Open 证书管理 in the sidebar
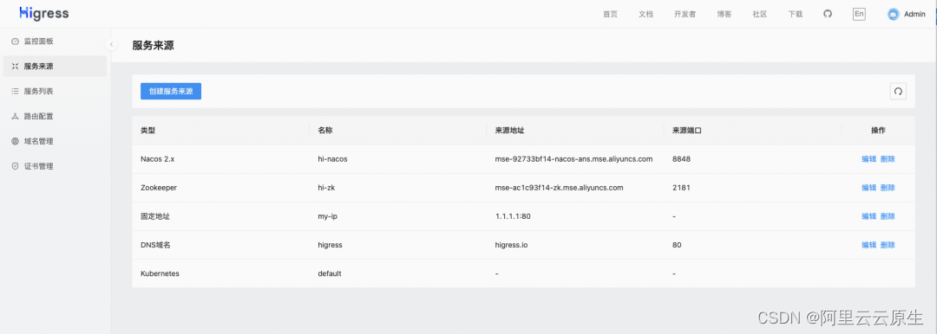This screenshot has height=334, width=937. pos(55,166)
